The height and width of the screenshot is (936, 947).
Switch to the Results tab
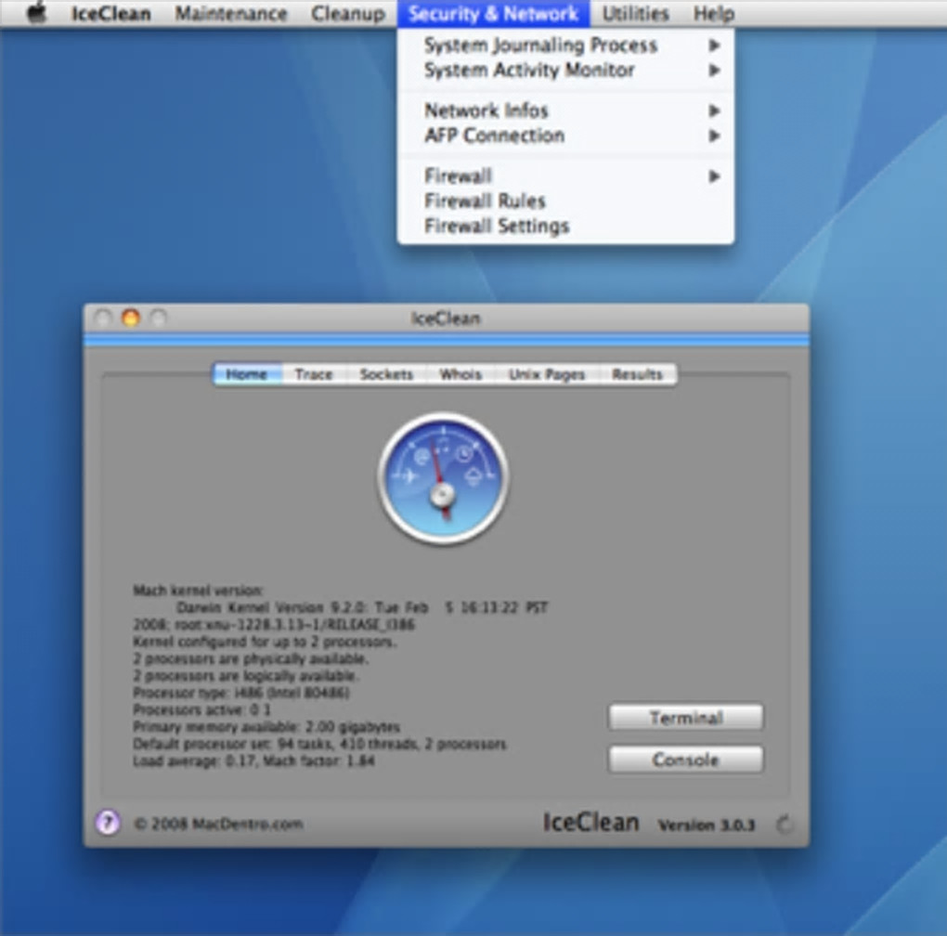pos(637,374)
